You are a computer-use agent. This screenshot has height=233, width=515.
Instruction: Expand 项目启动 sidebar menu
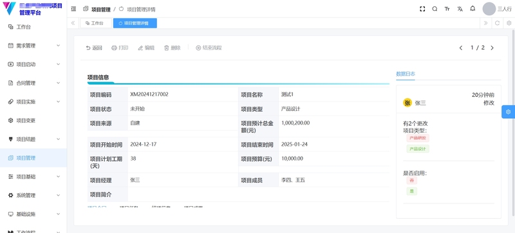(33, 64)
